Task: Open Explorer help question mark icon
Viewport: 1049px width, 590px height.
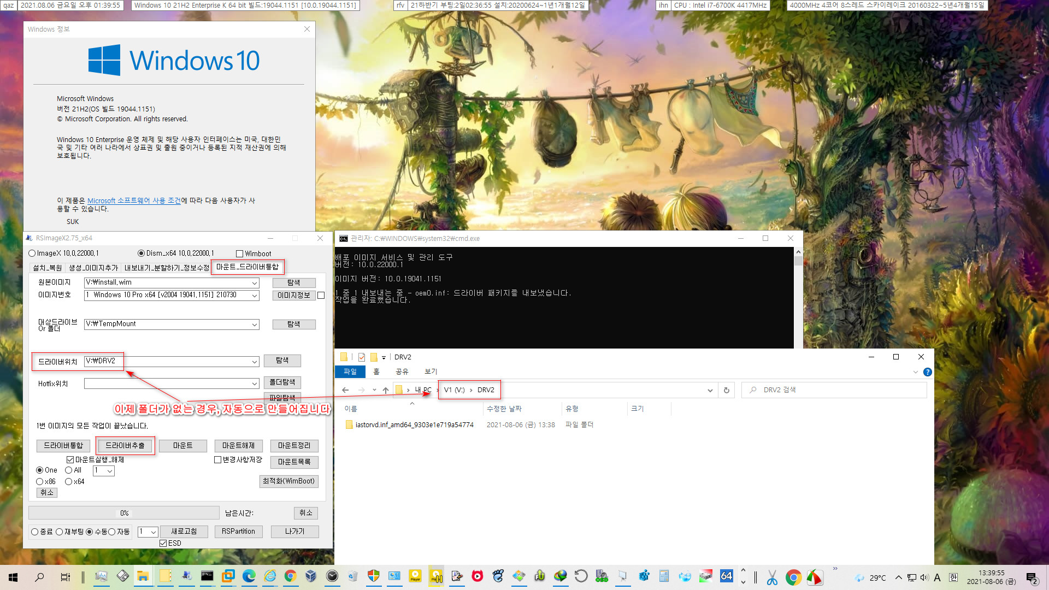Action: click(927, 372)
